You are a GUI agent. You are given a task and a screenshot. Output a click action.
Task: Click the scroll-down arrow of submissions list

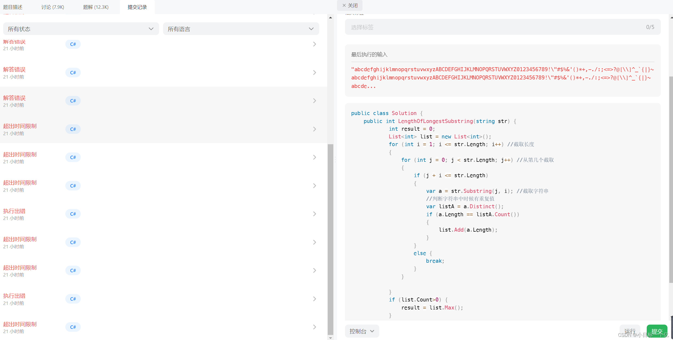click(330, 338)
